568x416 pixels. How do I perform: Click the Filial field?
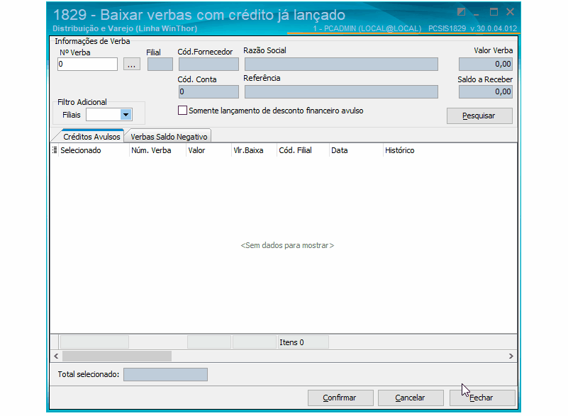(160, 64)
